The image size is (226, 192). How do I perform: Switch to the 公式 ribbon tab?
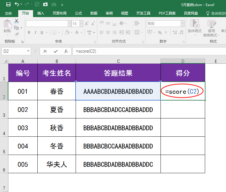coord(79,13)
